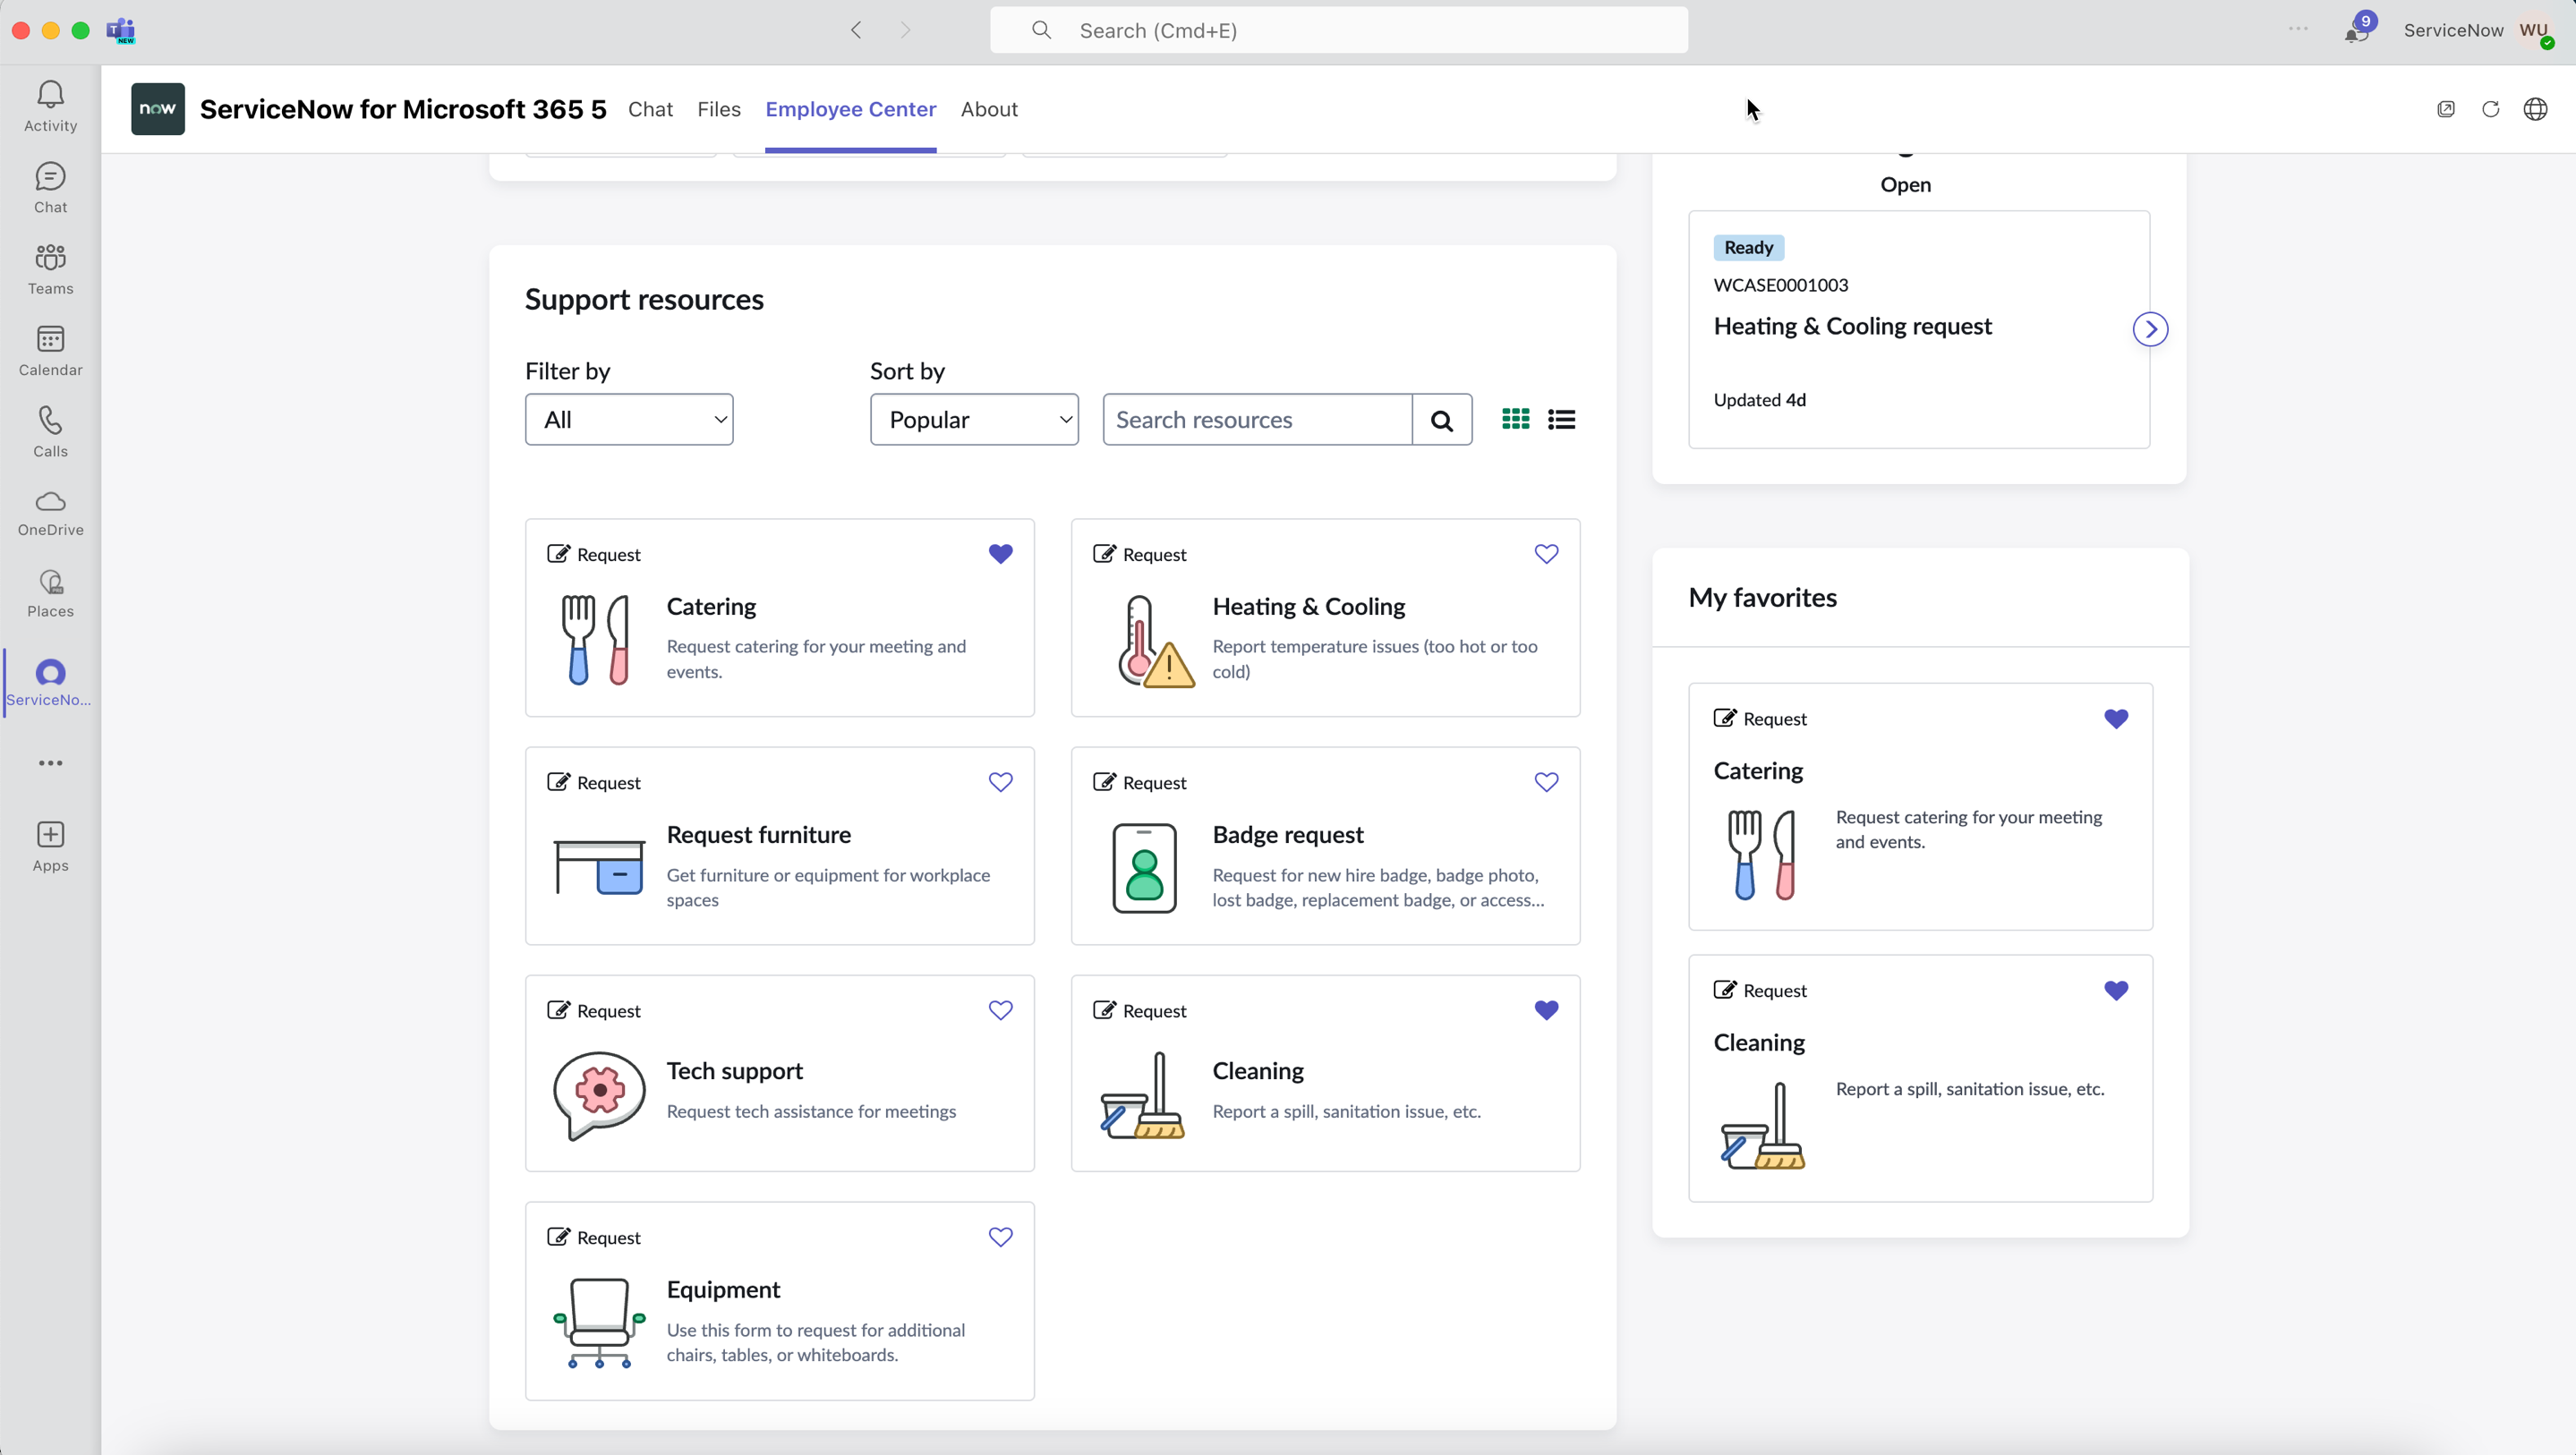This screenshot has height=1455, width=2576.
Task: Open the Catering request title
Action: (711, 607)
